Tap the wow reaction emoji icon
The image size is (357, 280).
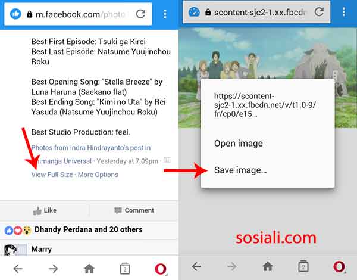(27, 231)
